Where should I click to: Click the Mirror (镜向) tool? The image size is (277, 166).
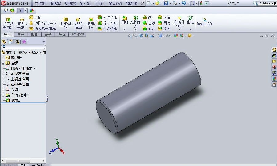(x=164, y=29)
